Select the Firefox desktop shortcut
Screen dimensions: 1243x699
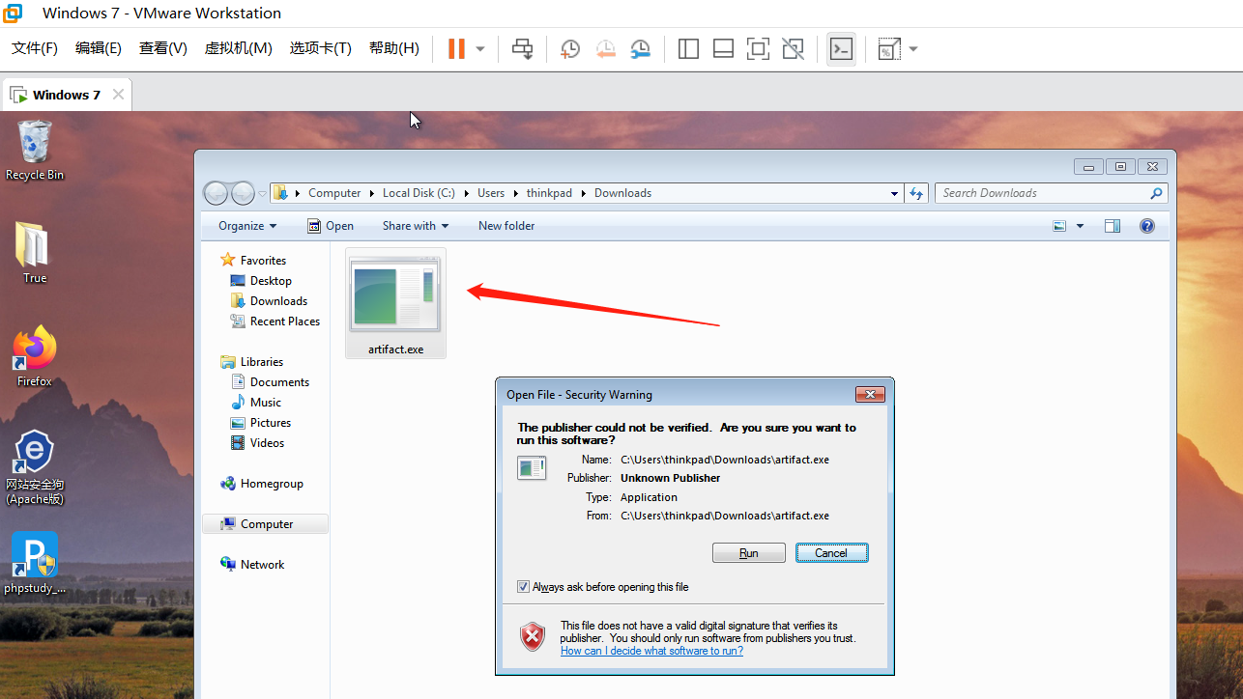pyautogui.click(x=35, y=356)
